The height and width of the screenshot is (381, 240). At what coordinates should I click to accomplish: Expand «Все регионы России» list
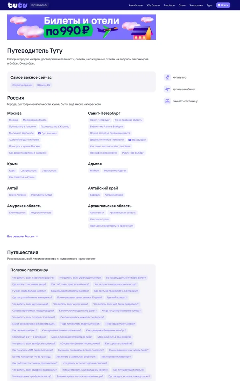pyautogui.click(x=23, y=236)
